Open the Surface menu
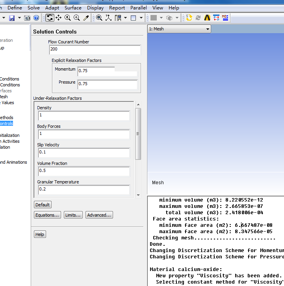The image size is (284, 286). pos(73,7)
